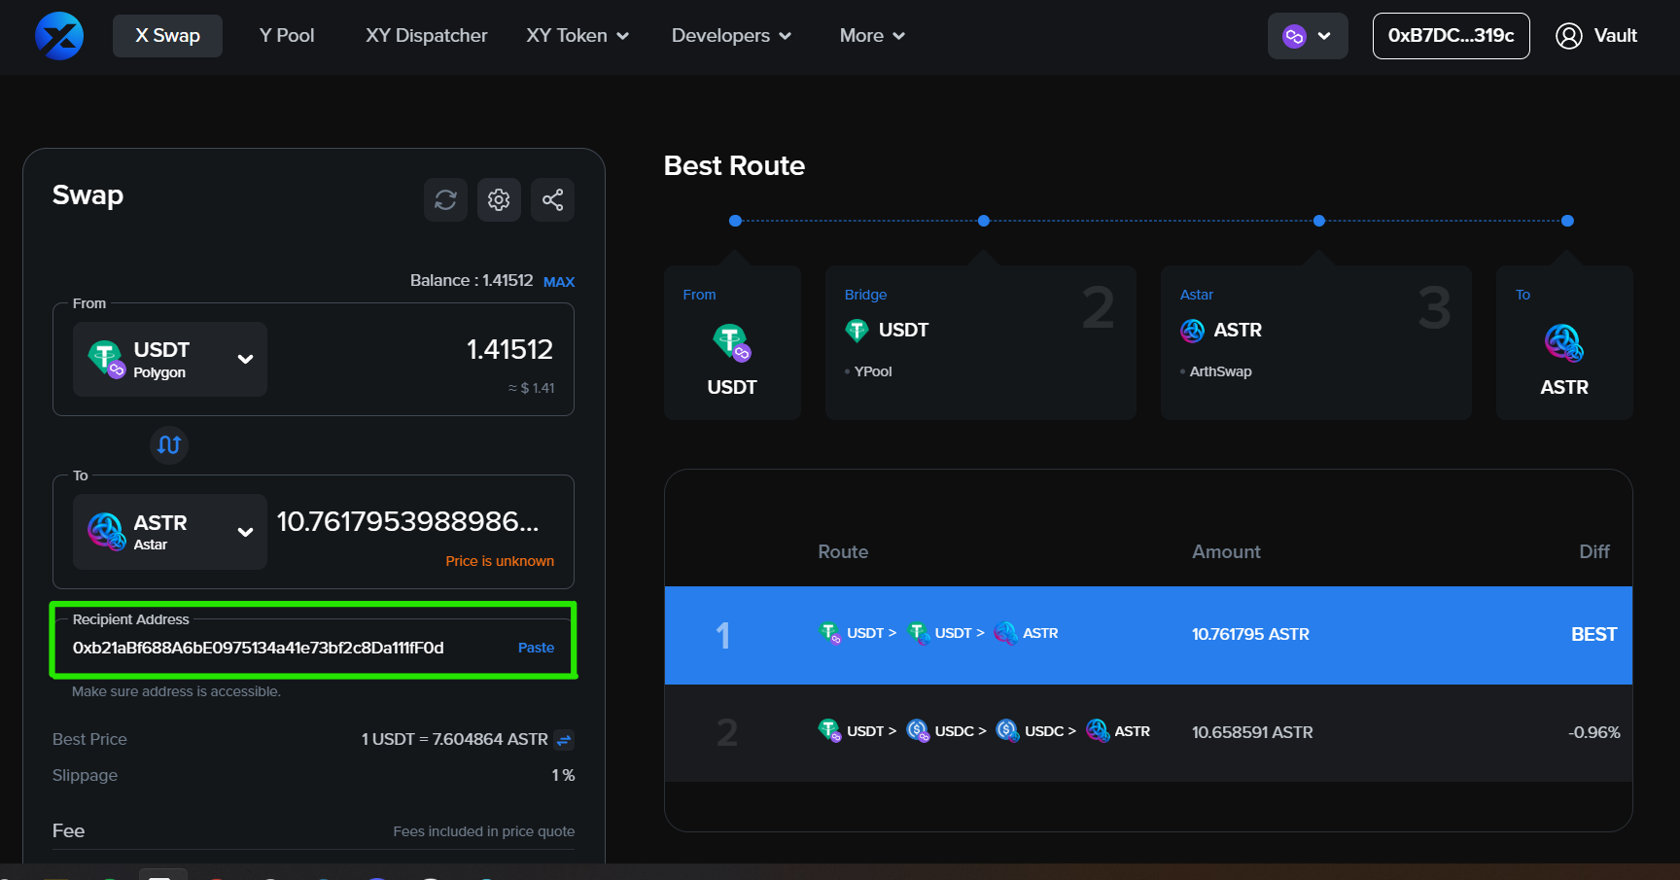The image size is (1680, 880).
Task: Switch From and To tokens
Action: coord(169,444)
